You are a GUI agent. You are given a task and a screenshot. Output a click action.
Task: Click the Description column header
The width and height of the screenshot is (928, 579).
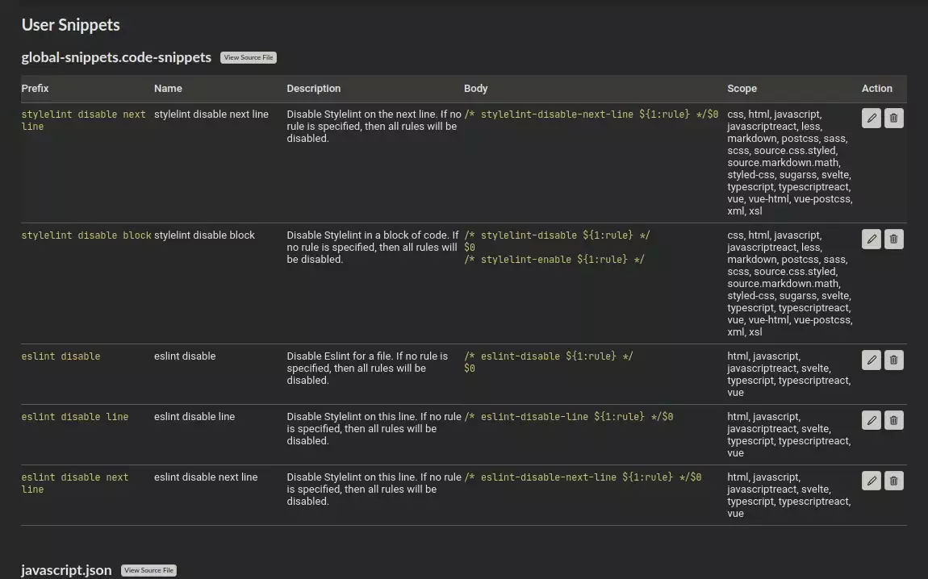314,88
